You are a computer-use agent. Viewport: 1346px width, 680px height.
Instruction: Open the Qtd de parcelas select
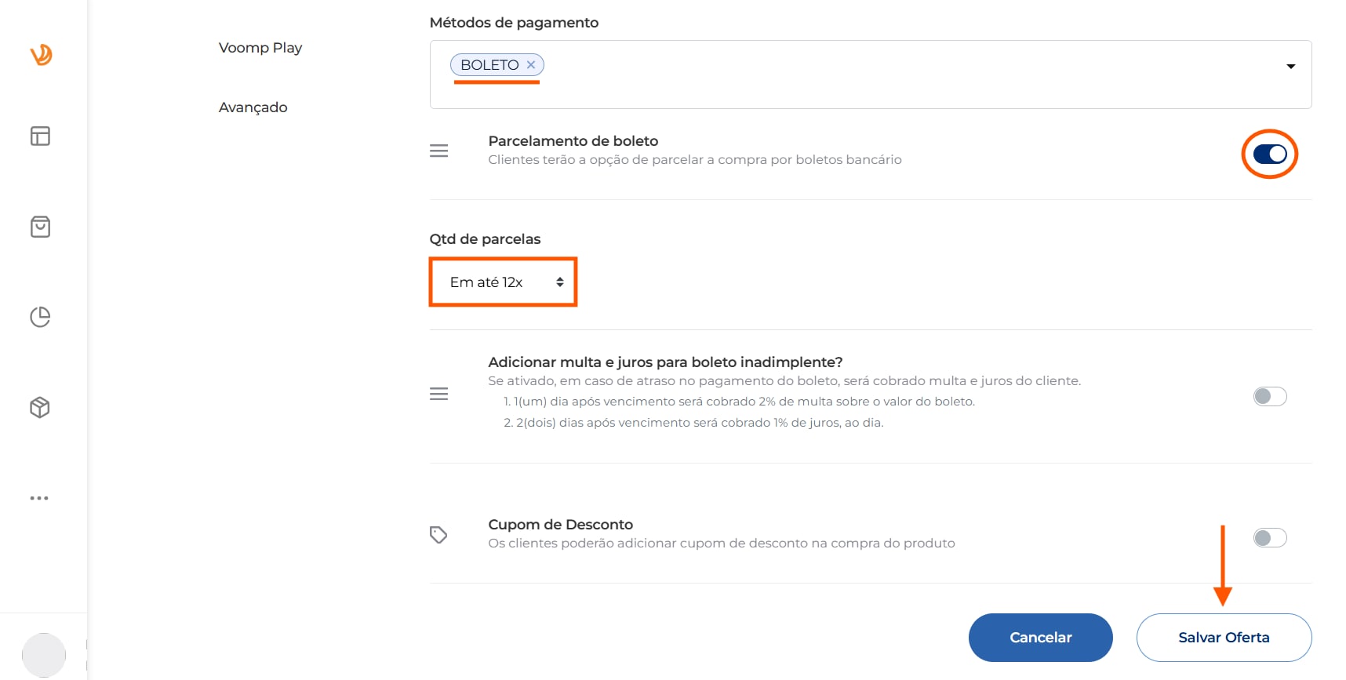point(504,282)
